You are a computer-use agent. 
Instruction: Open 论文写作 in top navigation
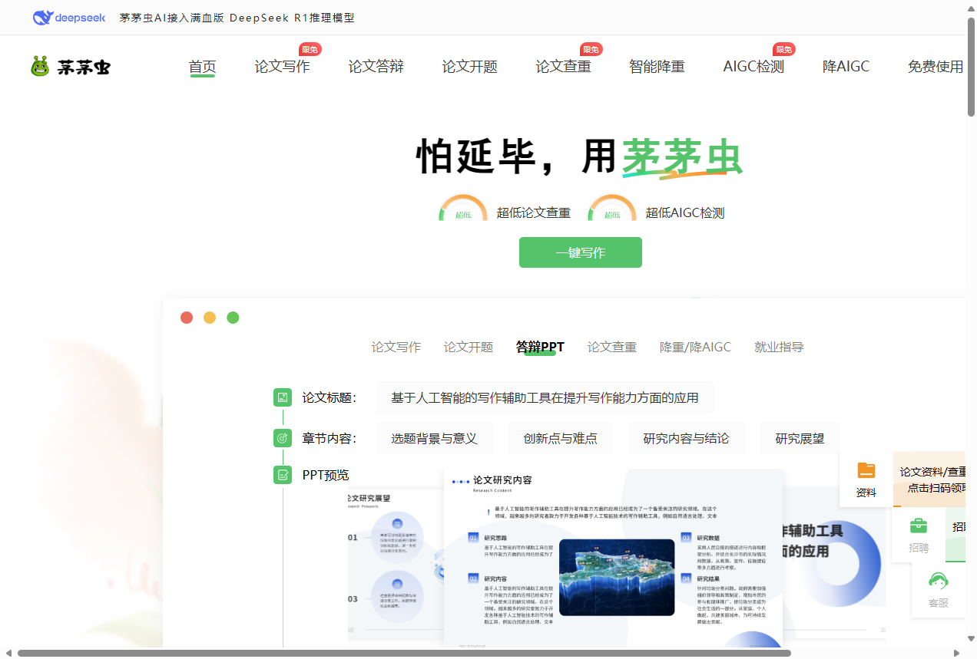pos(282,67)
